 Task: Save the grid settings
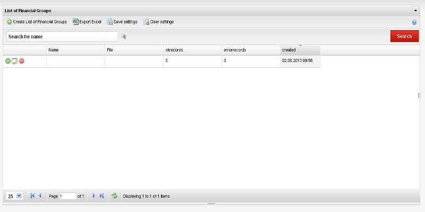tap(122, 22)
